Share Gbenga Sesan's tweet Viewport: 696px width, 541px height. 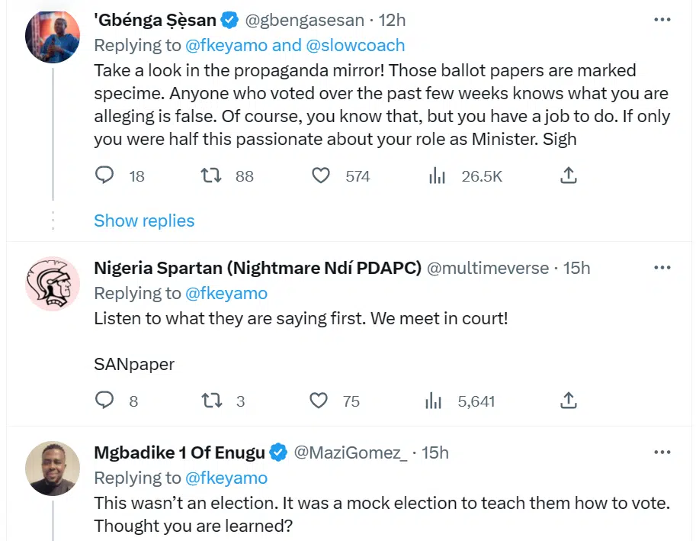click(568, 176)
